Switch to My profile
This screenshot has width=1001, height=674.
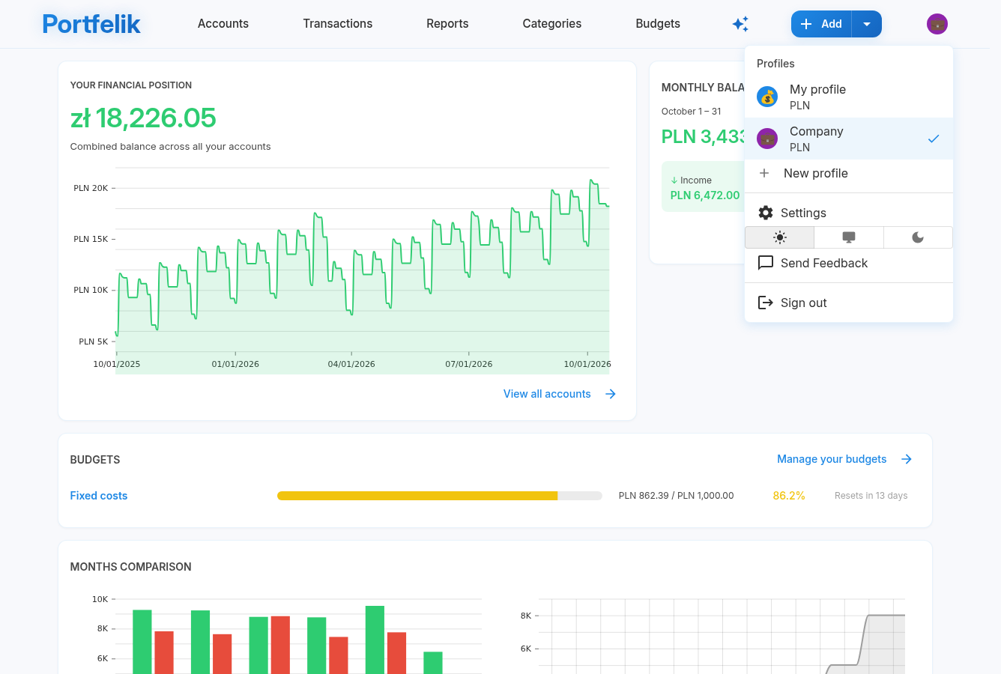click(849, 97)
